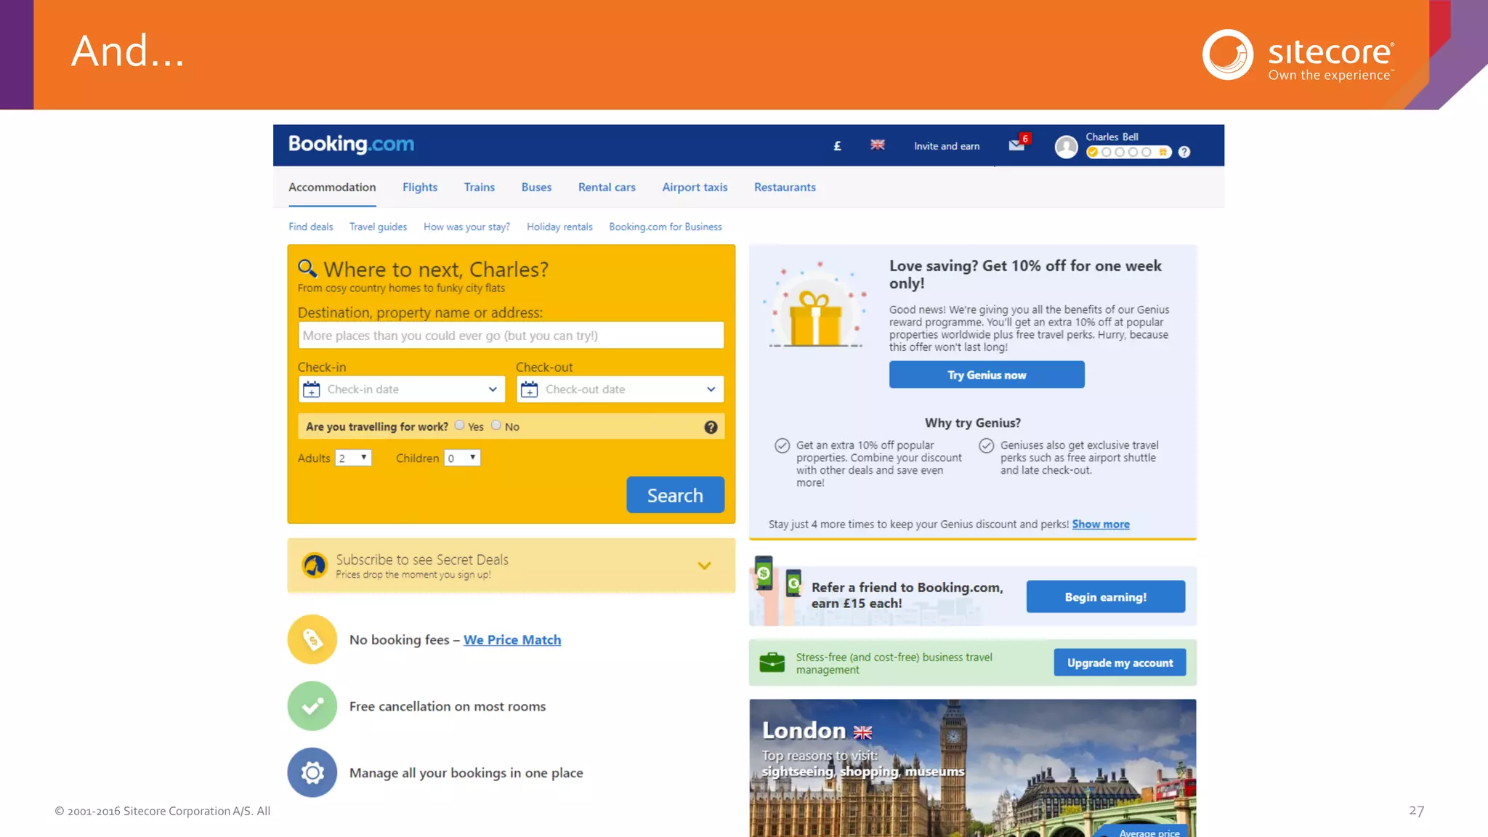Screen dimensions: 1488x837
Task: Open the mail inbox with 6 notifications
Action: [1018, 144]
